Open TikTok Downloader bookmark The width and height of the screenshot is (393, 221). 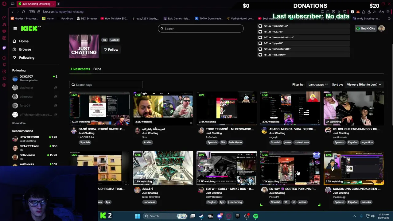(x=209, y=18)
